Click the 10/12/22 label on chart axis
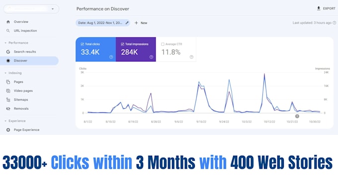 [x=269, y=122]
